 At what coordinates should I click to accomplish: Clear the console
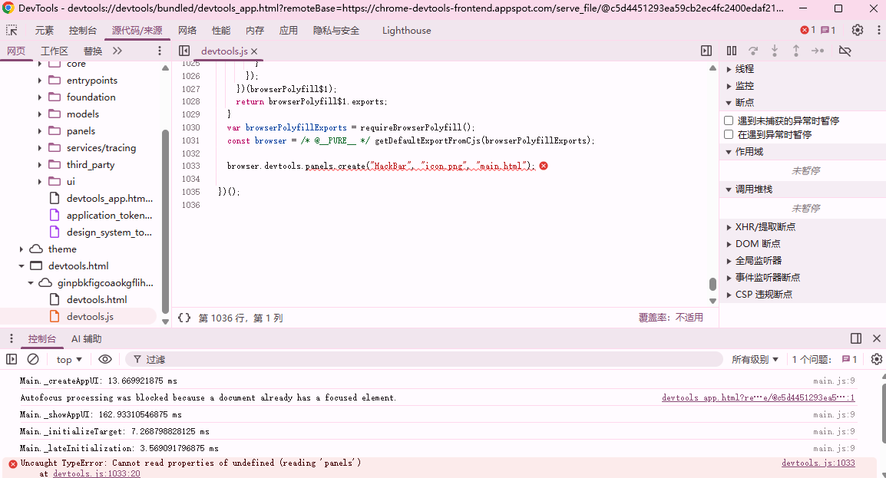click(33, 360)
